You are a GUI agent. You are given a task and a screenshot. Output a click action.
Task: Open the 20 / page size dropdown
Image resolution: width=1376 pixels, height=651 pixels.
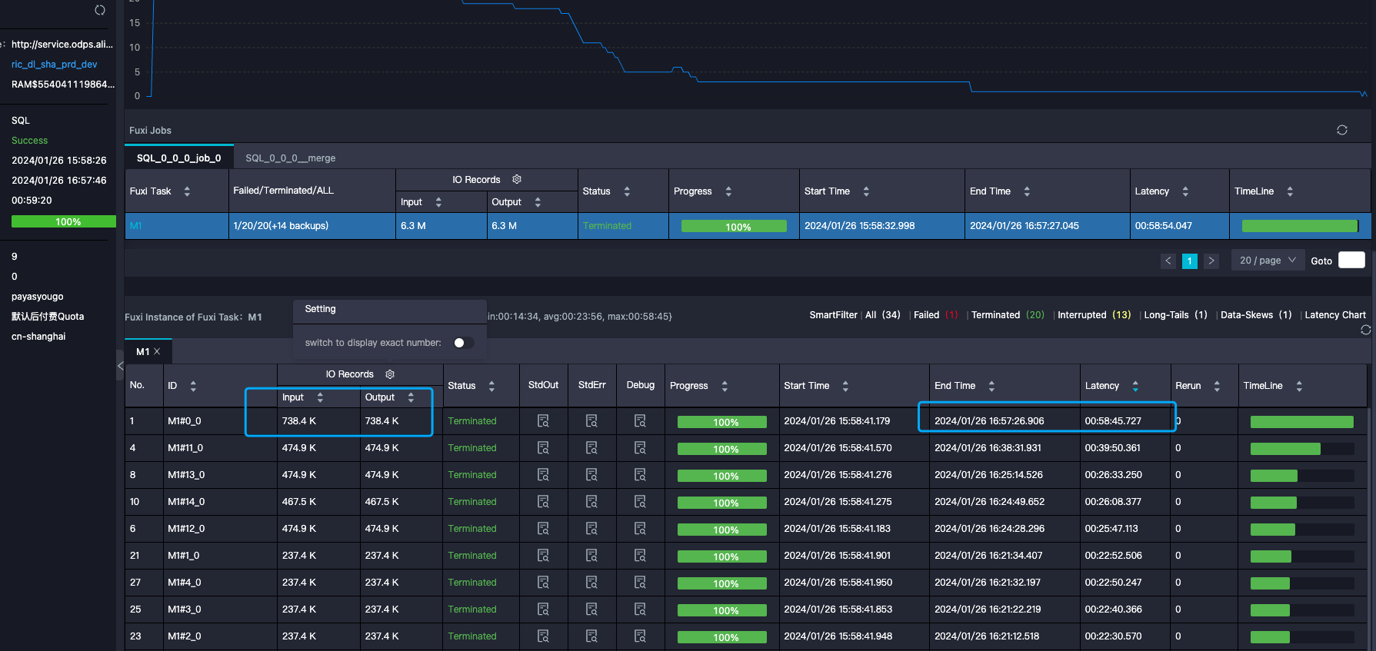tap(1268, 261)
